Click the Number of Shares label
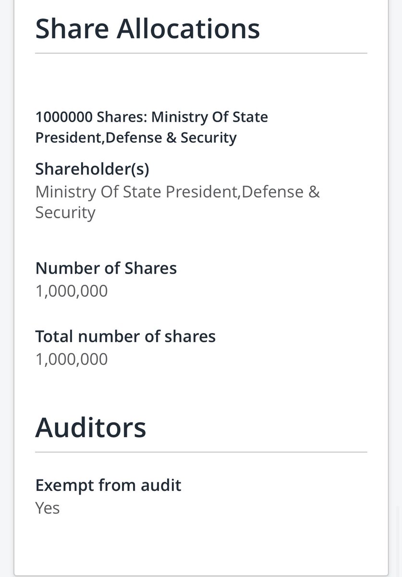The image size is (402, 577). pos(106,268)
